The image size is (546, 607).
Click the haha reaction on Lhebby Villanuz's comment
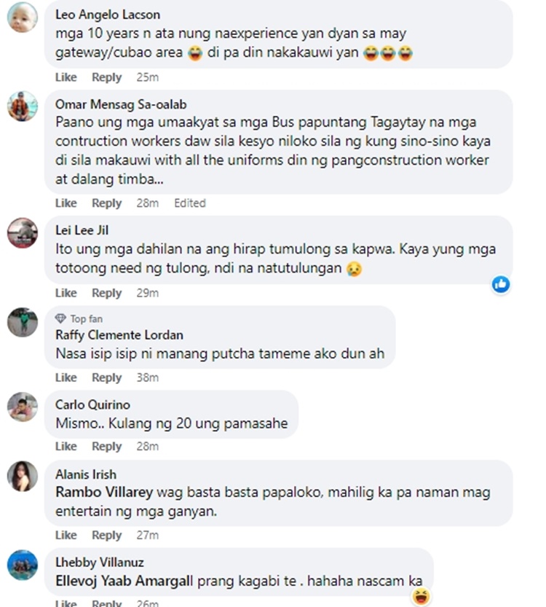coord(421,596)
